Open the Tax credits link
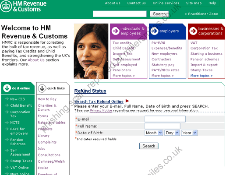226x175 pixels. point(122,43)
